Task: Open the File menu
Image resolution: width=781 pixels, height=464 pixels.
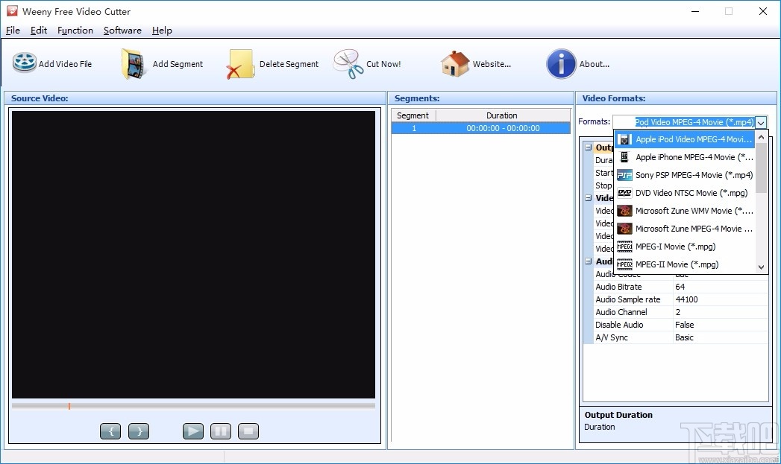Action: [x=13, y=31]
